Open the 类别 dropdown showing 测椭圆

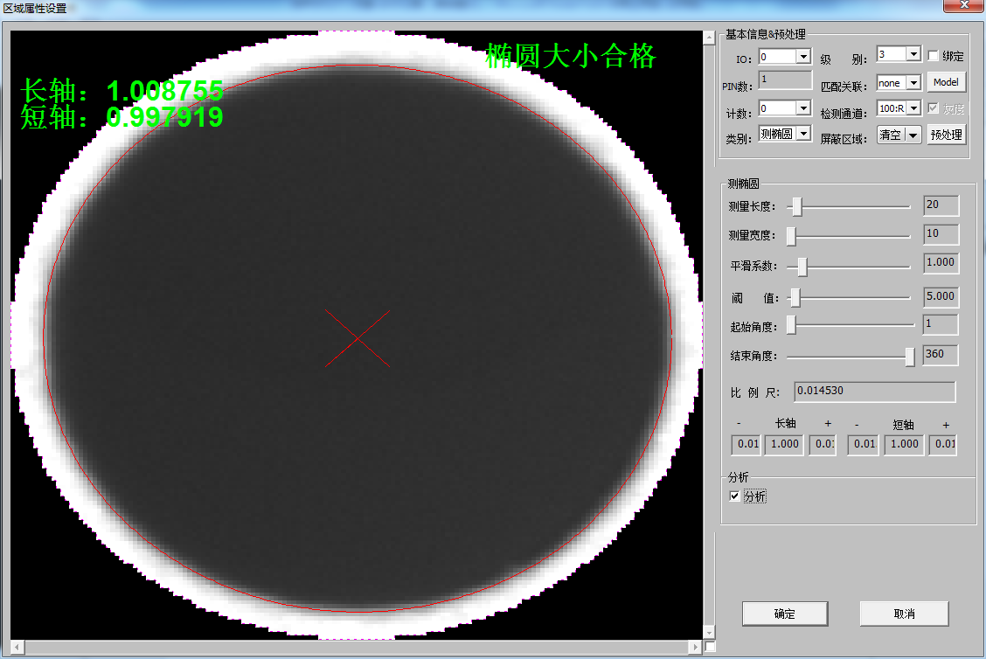785,134
